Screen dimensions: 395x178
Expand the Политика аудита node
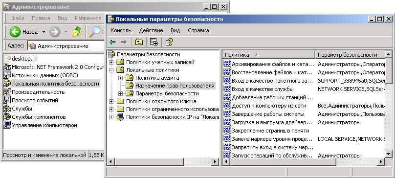tap(120, 78)
